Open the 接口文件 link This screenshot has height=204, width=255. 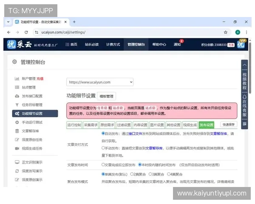135,133
